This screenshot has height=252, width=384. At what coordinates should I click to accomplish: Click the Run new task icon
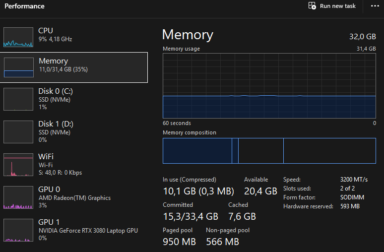[312, 6]
